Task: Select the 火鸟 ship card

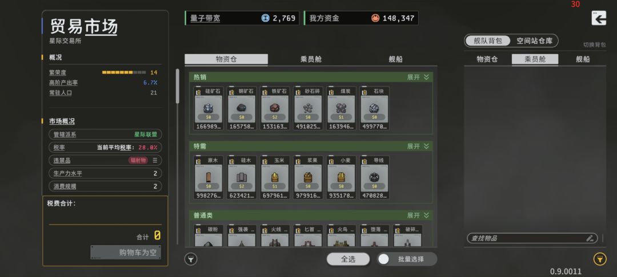Action: (341, 236)
